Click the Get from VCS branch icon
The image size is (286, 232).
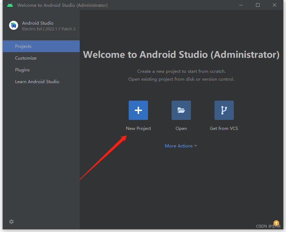[x=224, y=110]
